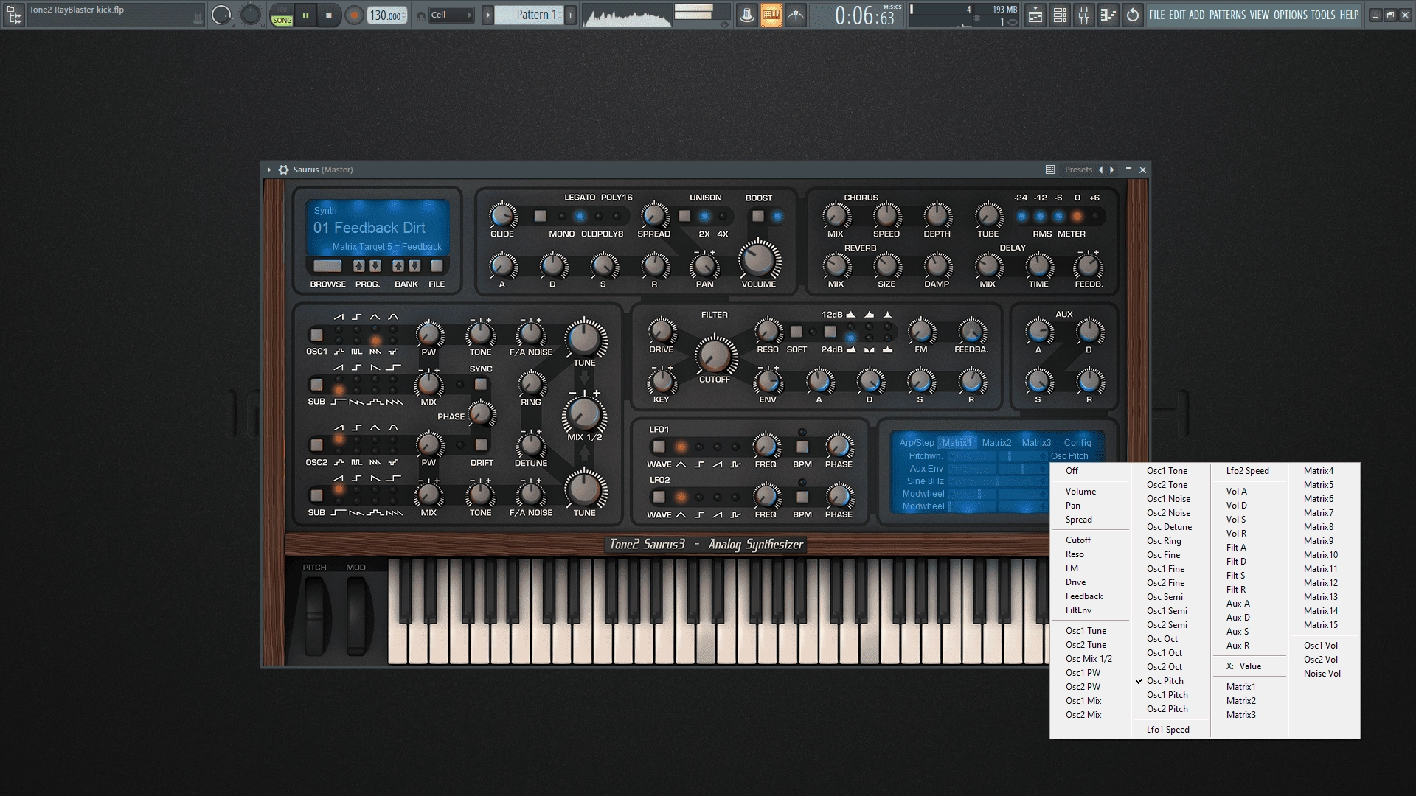The height and width of the screenshot is (796, 1416).
Task: Open the Pitchwh. matrix source field
Action: pyautogui.click(x=926, y=456)
